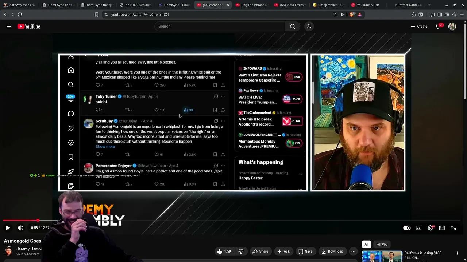467x262 pixels.
Task: Switch to the Meta Ethics tab
Action: 290,5
